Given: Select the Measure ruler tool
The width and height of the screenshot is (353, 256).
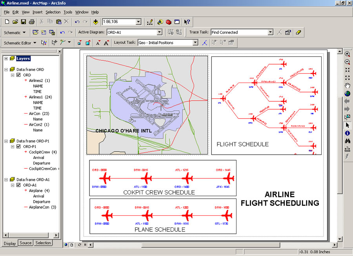Looking at the screenshot, I should point(348,149).
